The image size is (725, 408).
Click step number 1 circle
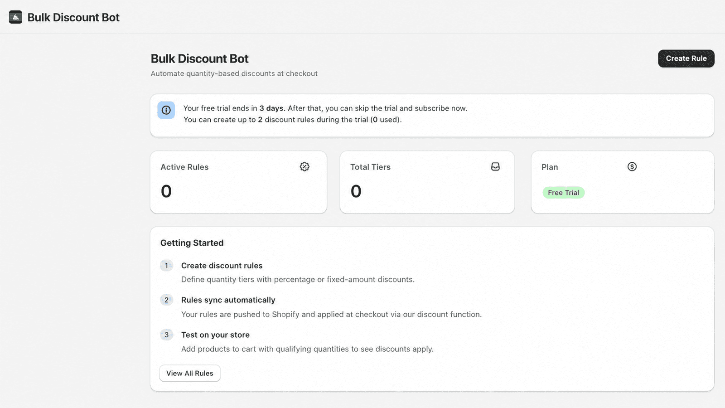pos(166,266)
